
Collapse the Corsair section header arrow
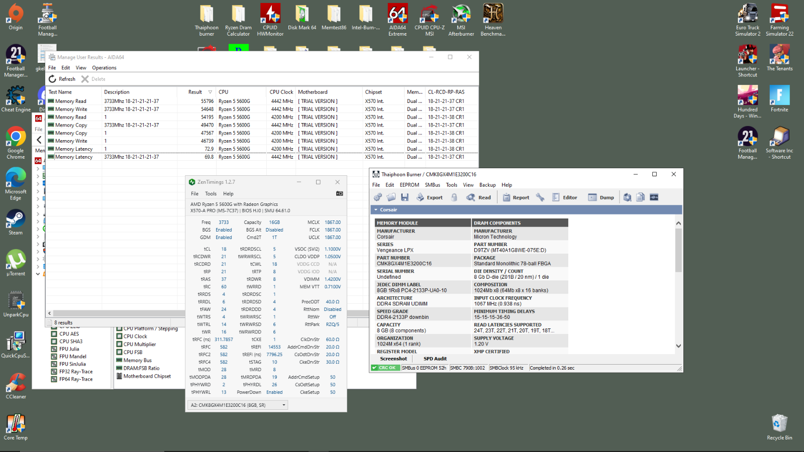(375, 210)
